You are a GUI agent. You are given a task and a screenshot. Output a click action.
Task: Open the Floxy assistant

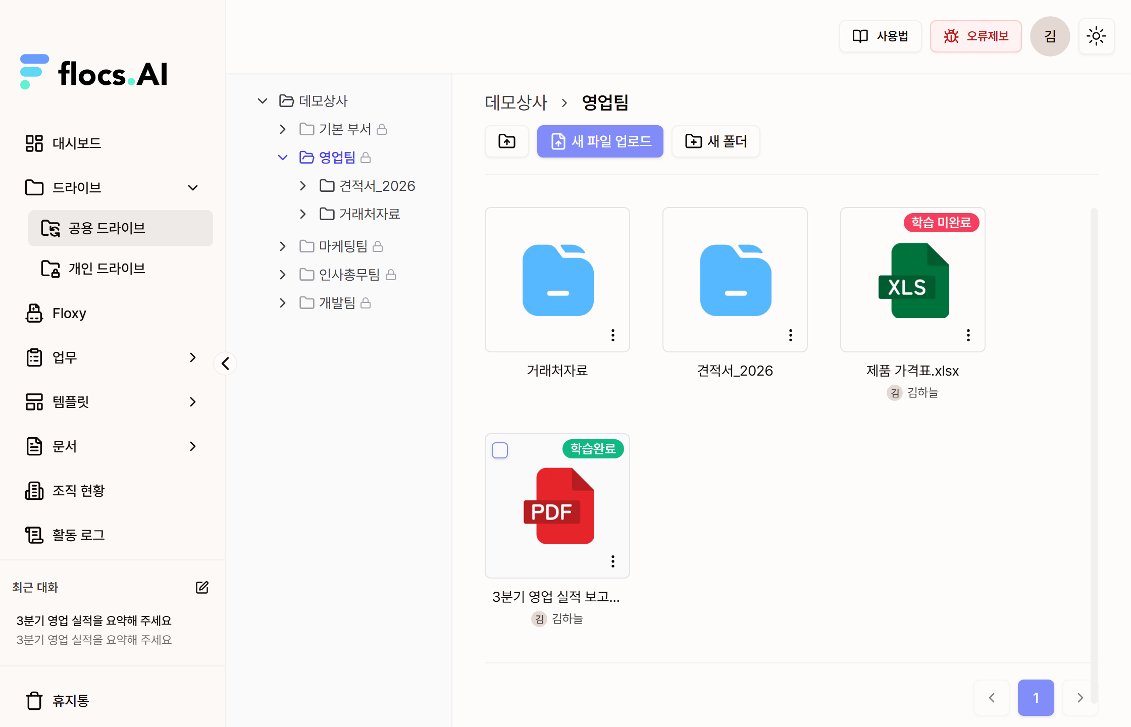pyautogui.click(x=56, y=313)
